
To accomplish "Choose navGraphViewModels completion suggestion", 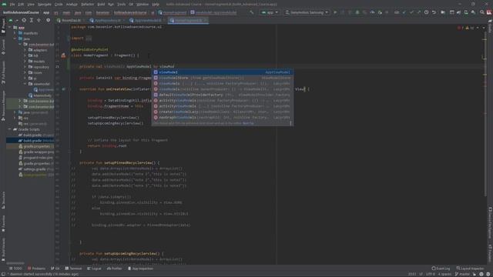I will 223,118.
